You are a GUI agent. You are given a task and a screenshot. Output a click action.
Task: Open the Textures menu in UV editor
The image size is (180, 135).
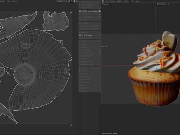(15, 1)
